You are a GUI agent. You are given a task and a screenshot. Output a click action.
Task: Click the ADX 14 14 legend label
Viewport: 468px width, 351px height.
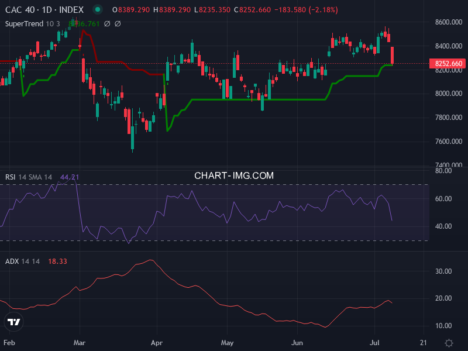coord(22,261)
